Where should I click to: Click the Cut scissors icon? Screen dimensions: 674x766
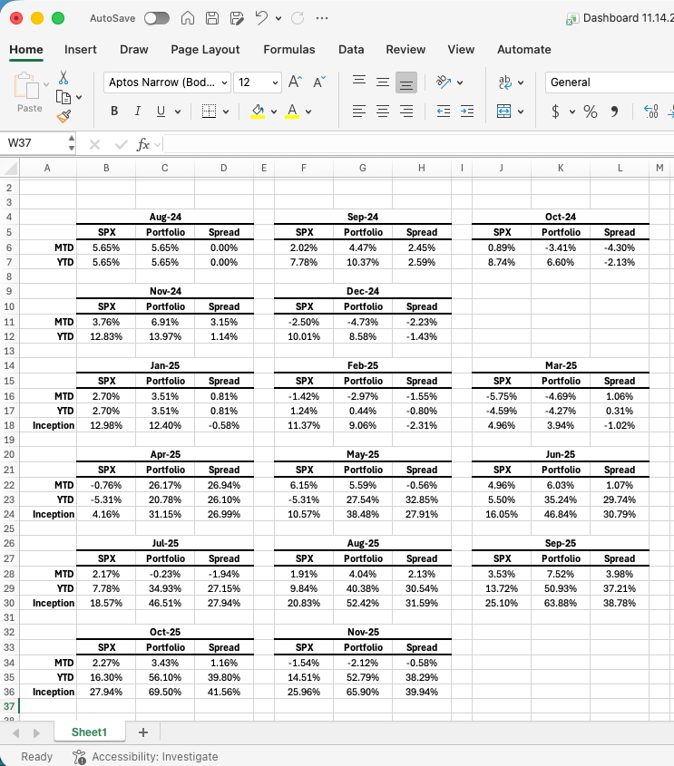point(63,77)
